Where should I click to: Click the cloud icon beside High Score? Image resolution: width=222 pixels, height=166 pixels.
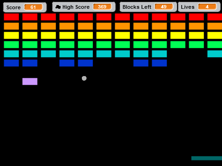tap(58, 7)
